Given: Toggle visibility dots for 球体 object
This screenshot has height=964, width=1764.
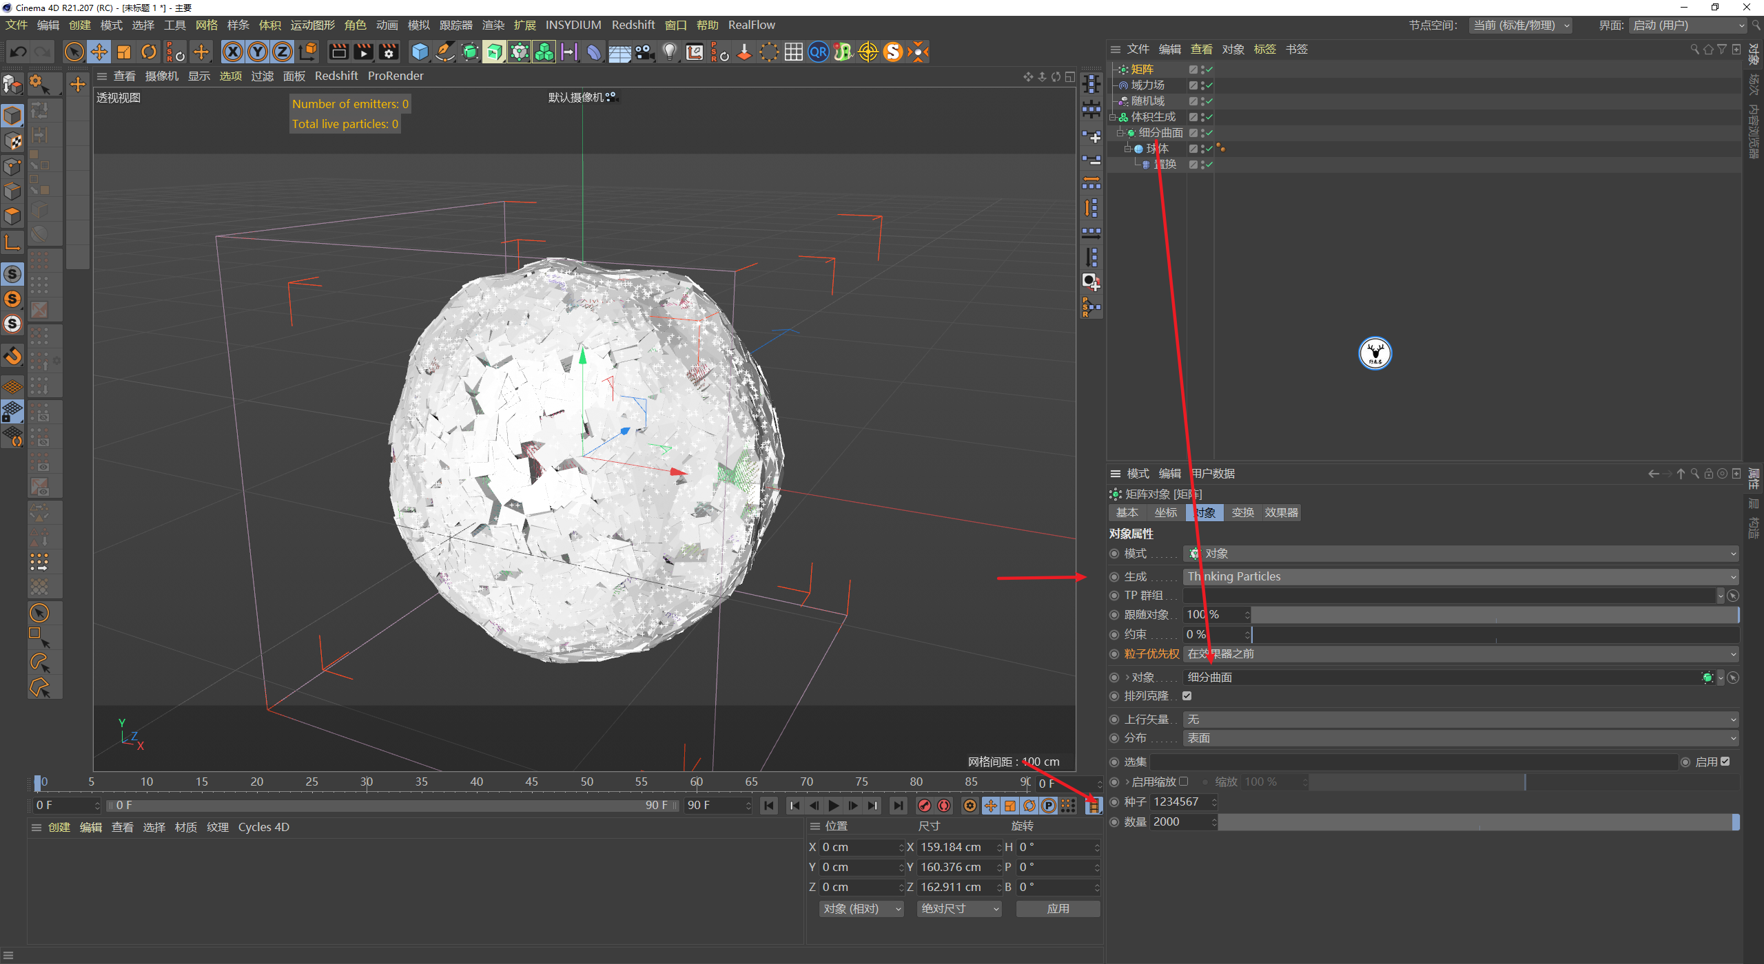Looking at the screenshot, I should [x=1202, y=149].
